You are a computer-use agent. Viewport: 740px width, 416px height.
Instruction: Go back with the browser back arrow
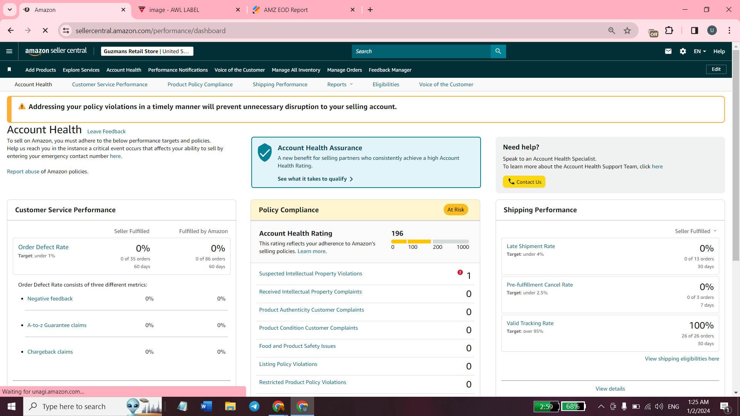coord(11,30)
